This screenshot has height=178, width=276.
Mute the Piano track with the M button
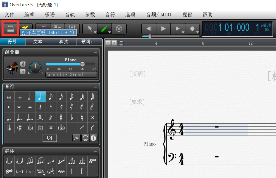click(23, 64)
